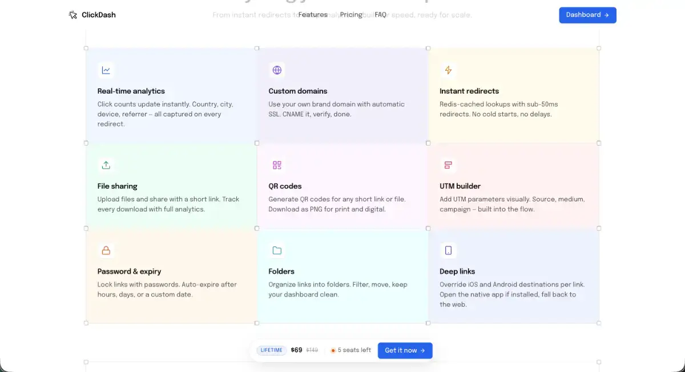
Task: Go to the Pricing nav link
Action: tap(351, 15)
